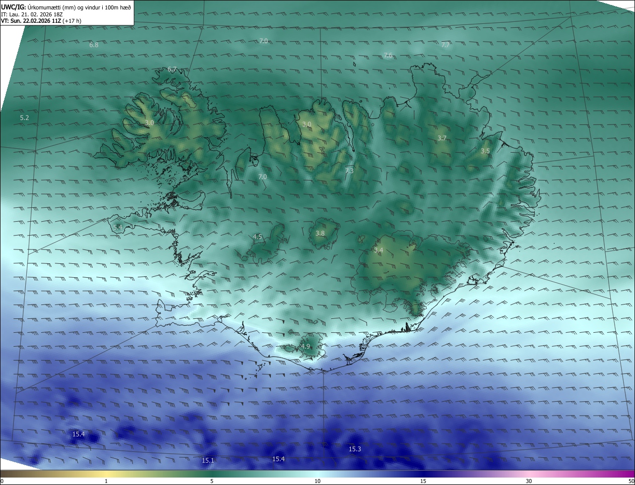Click the 3.7 value label
The width and height of the screenshot is (635, 485).
point(442,138)
